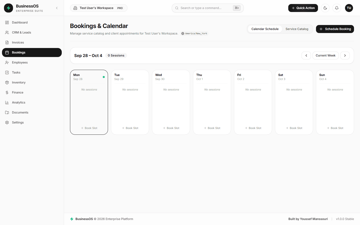
Task: Go to previous week with left chevron
Action: click(x=306, y=55)
